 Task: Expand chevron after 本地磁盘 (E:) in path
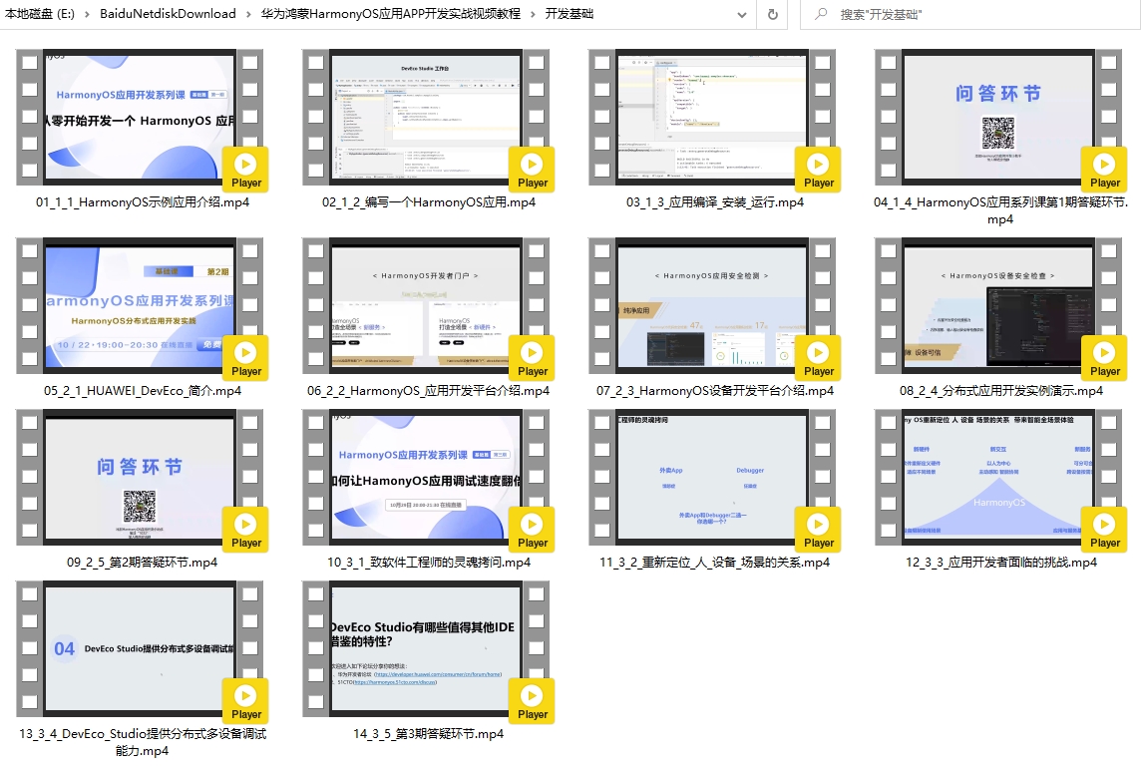click(x=87, y=14)
